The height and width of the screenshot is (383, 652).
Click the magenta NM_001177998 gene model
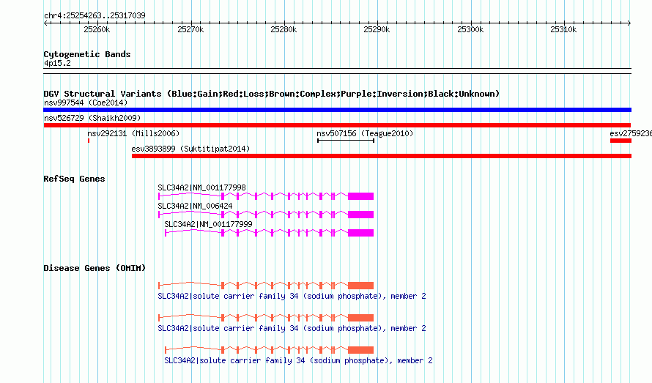coord(266,196)
